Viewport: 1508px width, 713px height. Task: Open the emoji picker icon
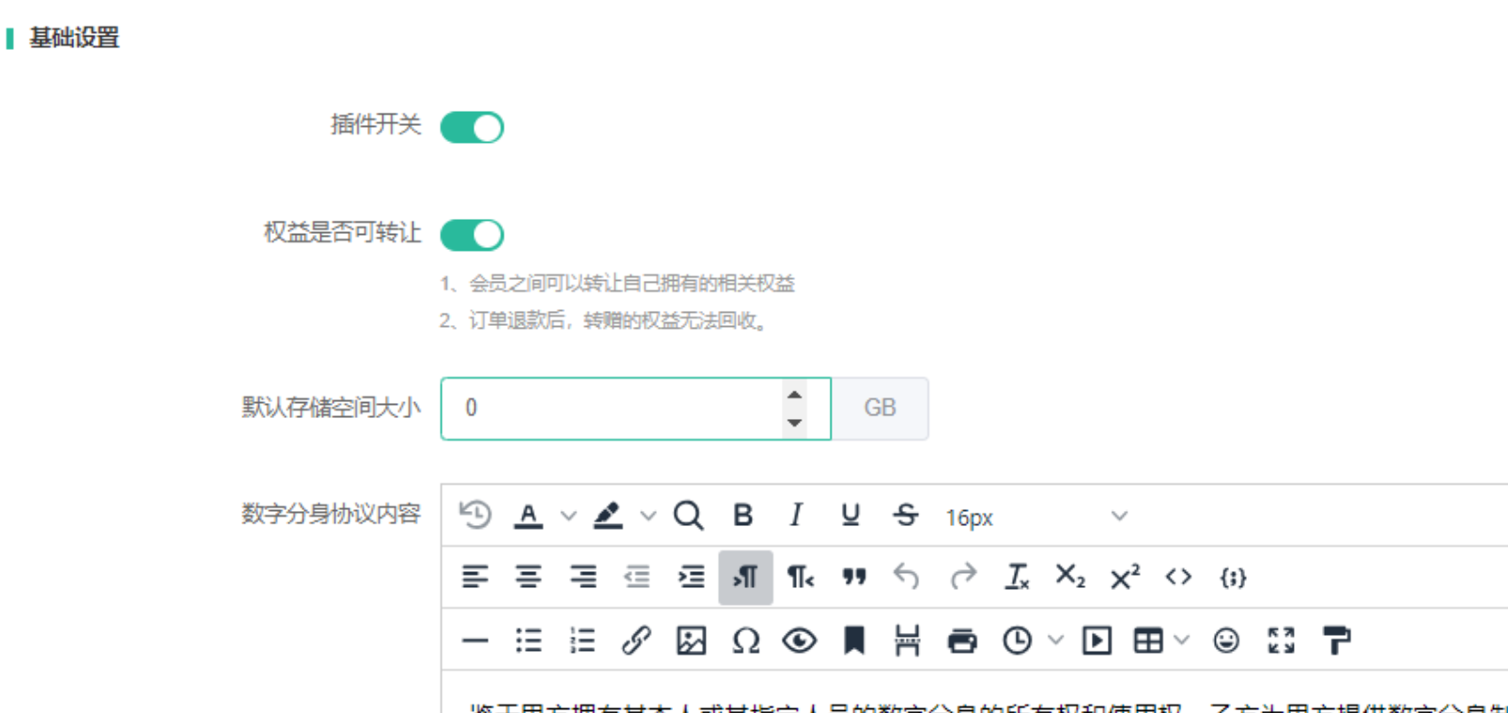click(1226, 641)
